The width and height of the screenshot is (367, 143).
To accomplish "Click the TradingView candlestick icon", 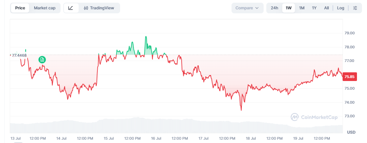I will 86,8.
